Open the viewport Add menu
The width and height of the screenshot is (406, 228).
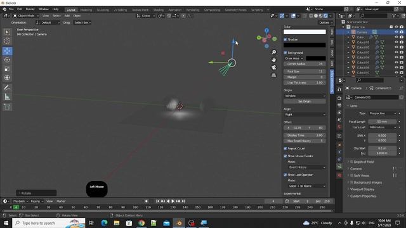[67, 16]
